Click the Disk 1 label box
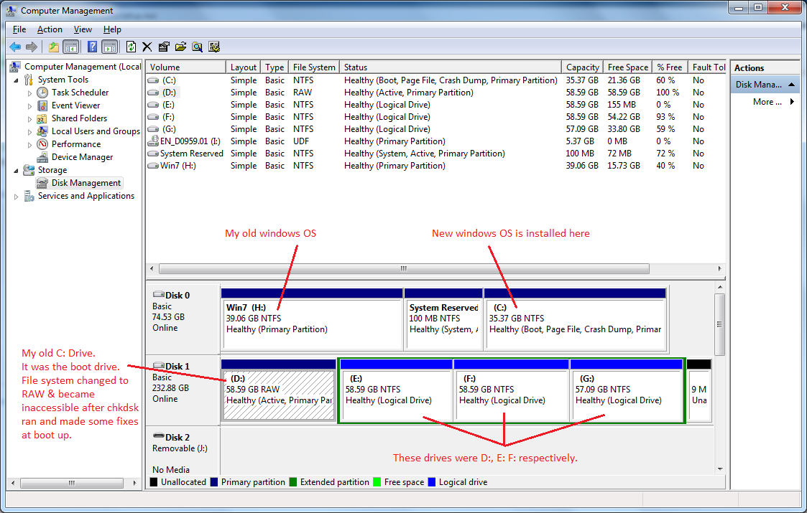The height and width of the screenshot is (513, 807). (x=183, y=389)
